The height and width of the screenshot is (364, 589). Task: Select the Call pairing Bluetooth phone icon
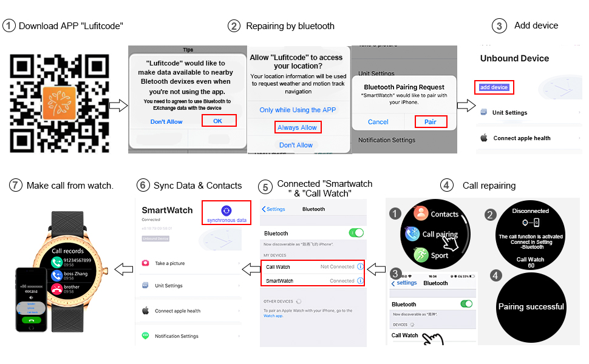412,234
